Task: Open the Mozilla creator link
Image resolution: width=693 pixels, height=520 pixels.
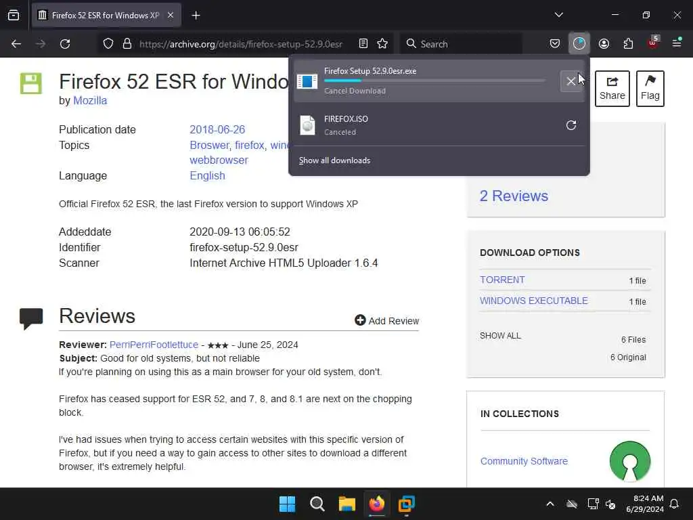Action: click(x=90, y=100)
